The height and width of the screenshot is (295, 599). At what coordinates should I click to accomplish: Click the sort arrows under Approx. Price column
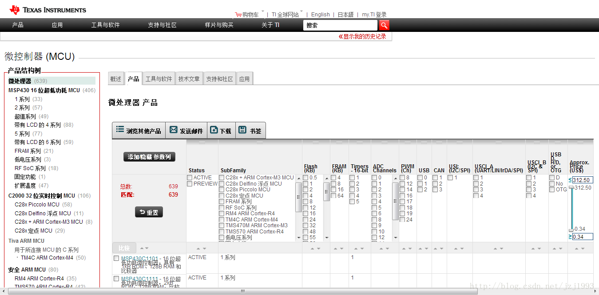[x=580, y=248]
